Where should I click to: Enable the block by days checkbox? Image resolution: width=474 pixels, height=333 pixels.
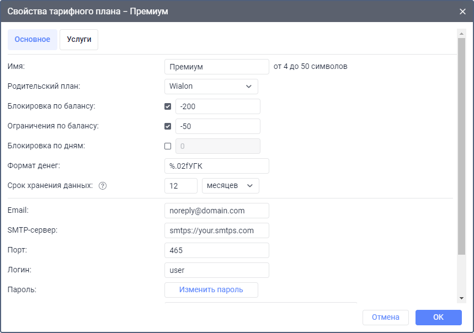(x=168, y=146)
